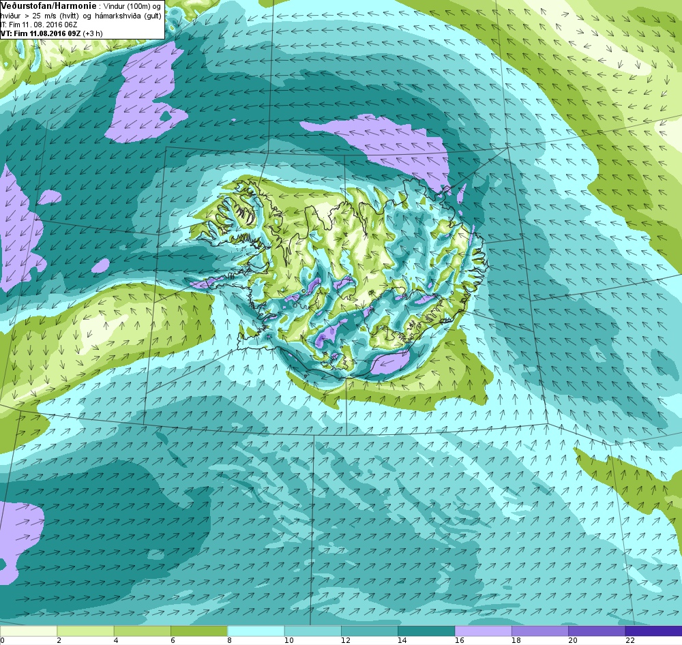The width and height of the screenshot is (682, 645).
Task: Click the '22' label on the color scale
Action: [629, 640]
